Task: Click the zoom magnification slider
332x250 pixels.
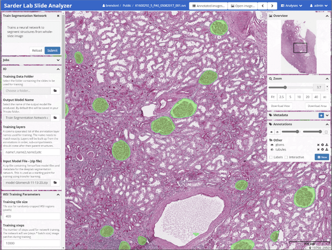Action: coord(290,87)
